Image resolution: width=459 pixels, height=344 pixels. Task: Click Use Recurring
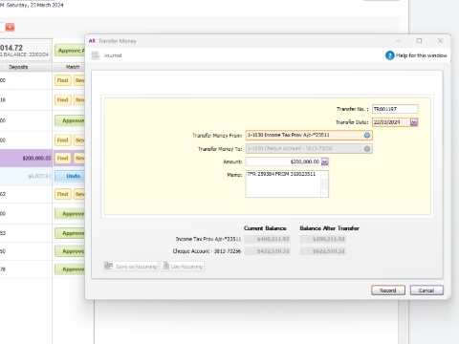[x=183, y=267]
